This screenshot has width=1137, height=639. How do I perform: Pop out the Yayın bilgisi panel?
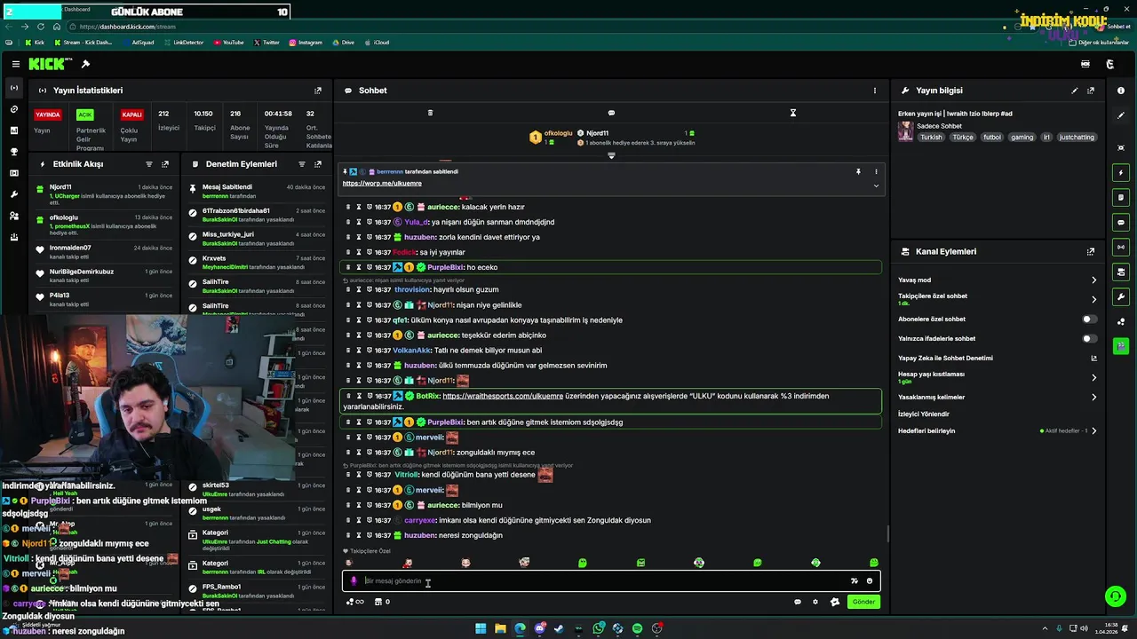[x=1091, y=91]
